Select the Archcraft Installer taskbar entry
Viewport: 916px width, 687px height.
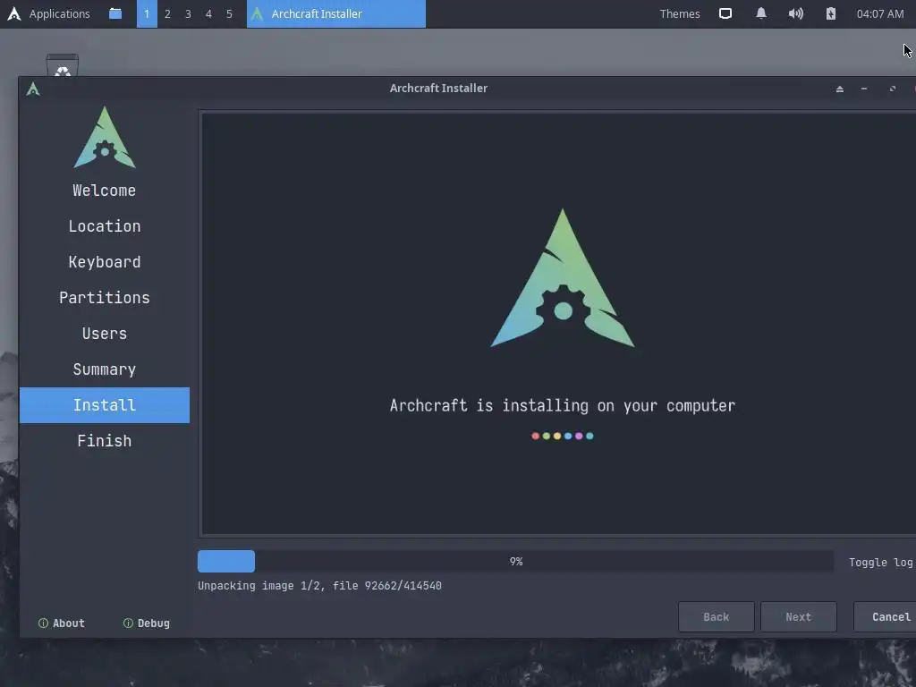click(x=336, y=13)
